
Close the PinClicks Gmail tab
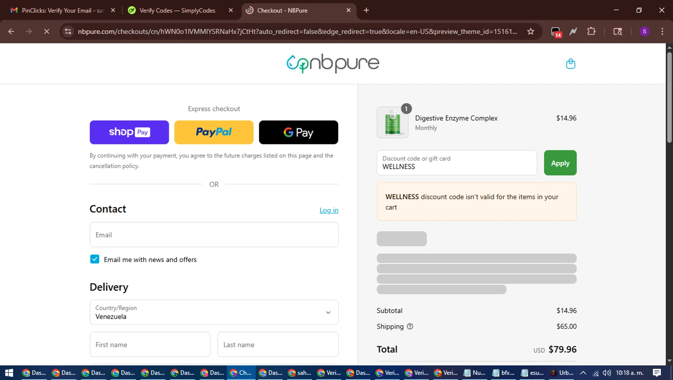point(113,10)
